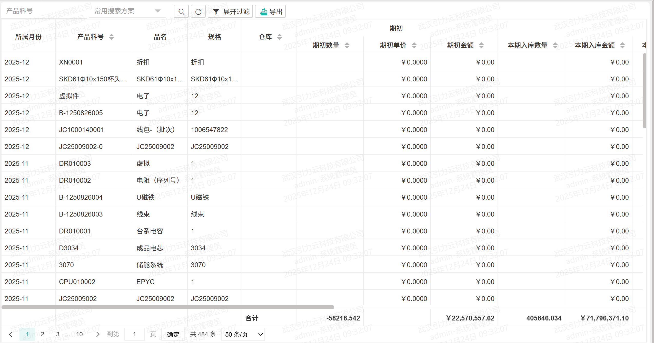Sort by 本期入库数量 column arrows

(x=555, y=45)
